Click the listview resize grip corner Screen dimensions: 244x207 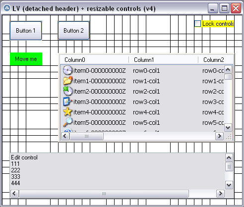coord(229,137)
